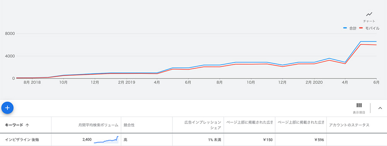The width and height of the screenshot is (387, 146).
Task: Click the ¥150 bid cell
Action: [268, 140]
